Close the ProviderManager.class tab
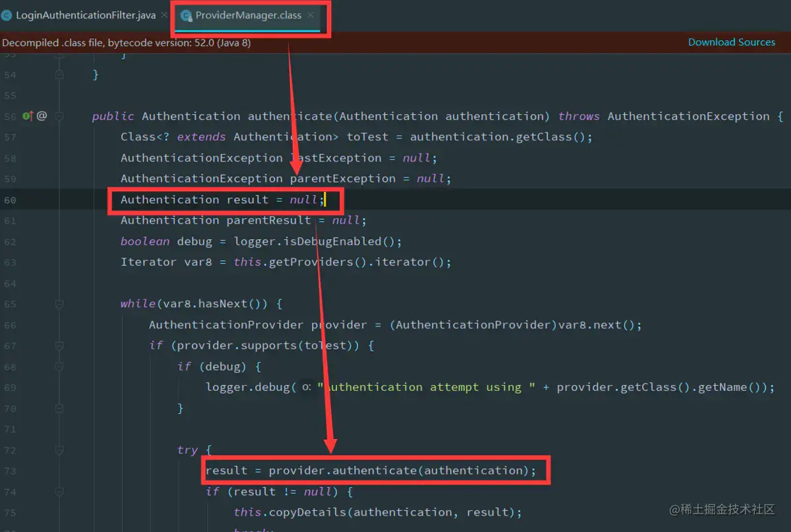Image resolution: width=791 pixels, height=532 pixels. click(x=310, y=15)
